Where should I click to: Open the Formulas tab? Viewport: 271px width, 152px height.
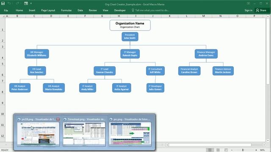[66, 10]
